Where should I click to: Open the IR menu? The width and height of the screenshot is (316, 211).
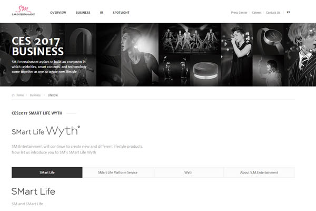[101, 13]
